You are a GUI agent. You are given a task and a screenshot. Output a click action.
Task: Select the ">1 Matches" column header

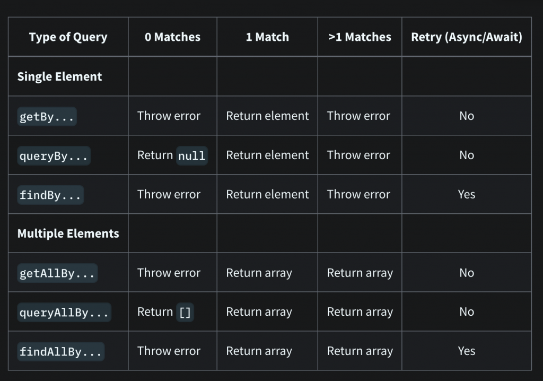[360, 37]
